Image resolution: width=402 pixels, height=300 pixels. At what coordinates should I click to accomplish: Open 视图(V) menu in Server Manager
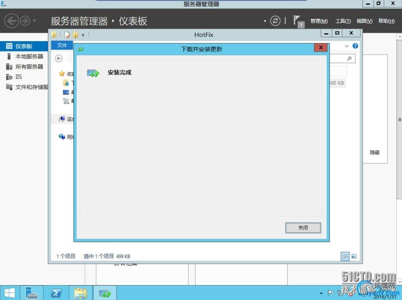click(x=364, y=21)
